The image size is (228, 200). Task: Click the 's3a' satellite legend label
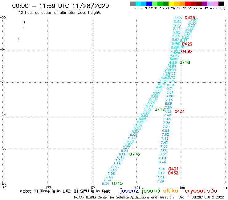click(x=212, y=191)
